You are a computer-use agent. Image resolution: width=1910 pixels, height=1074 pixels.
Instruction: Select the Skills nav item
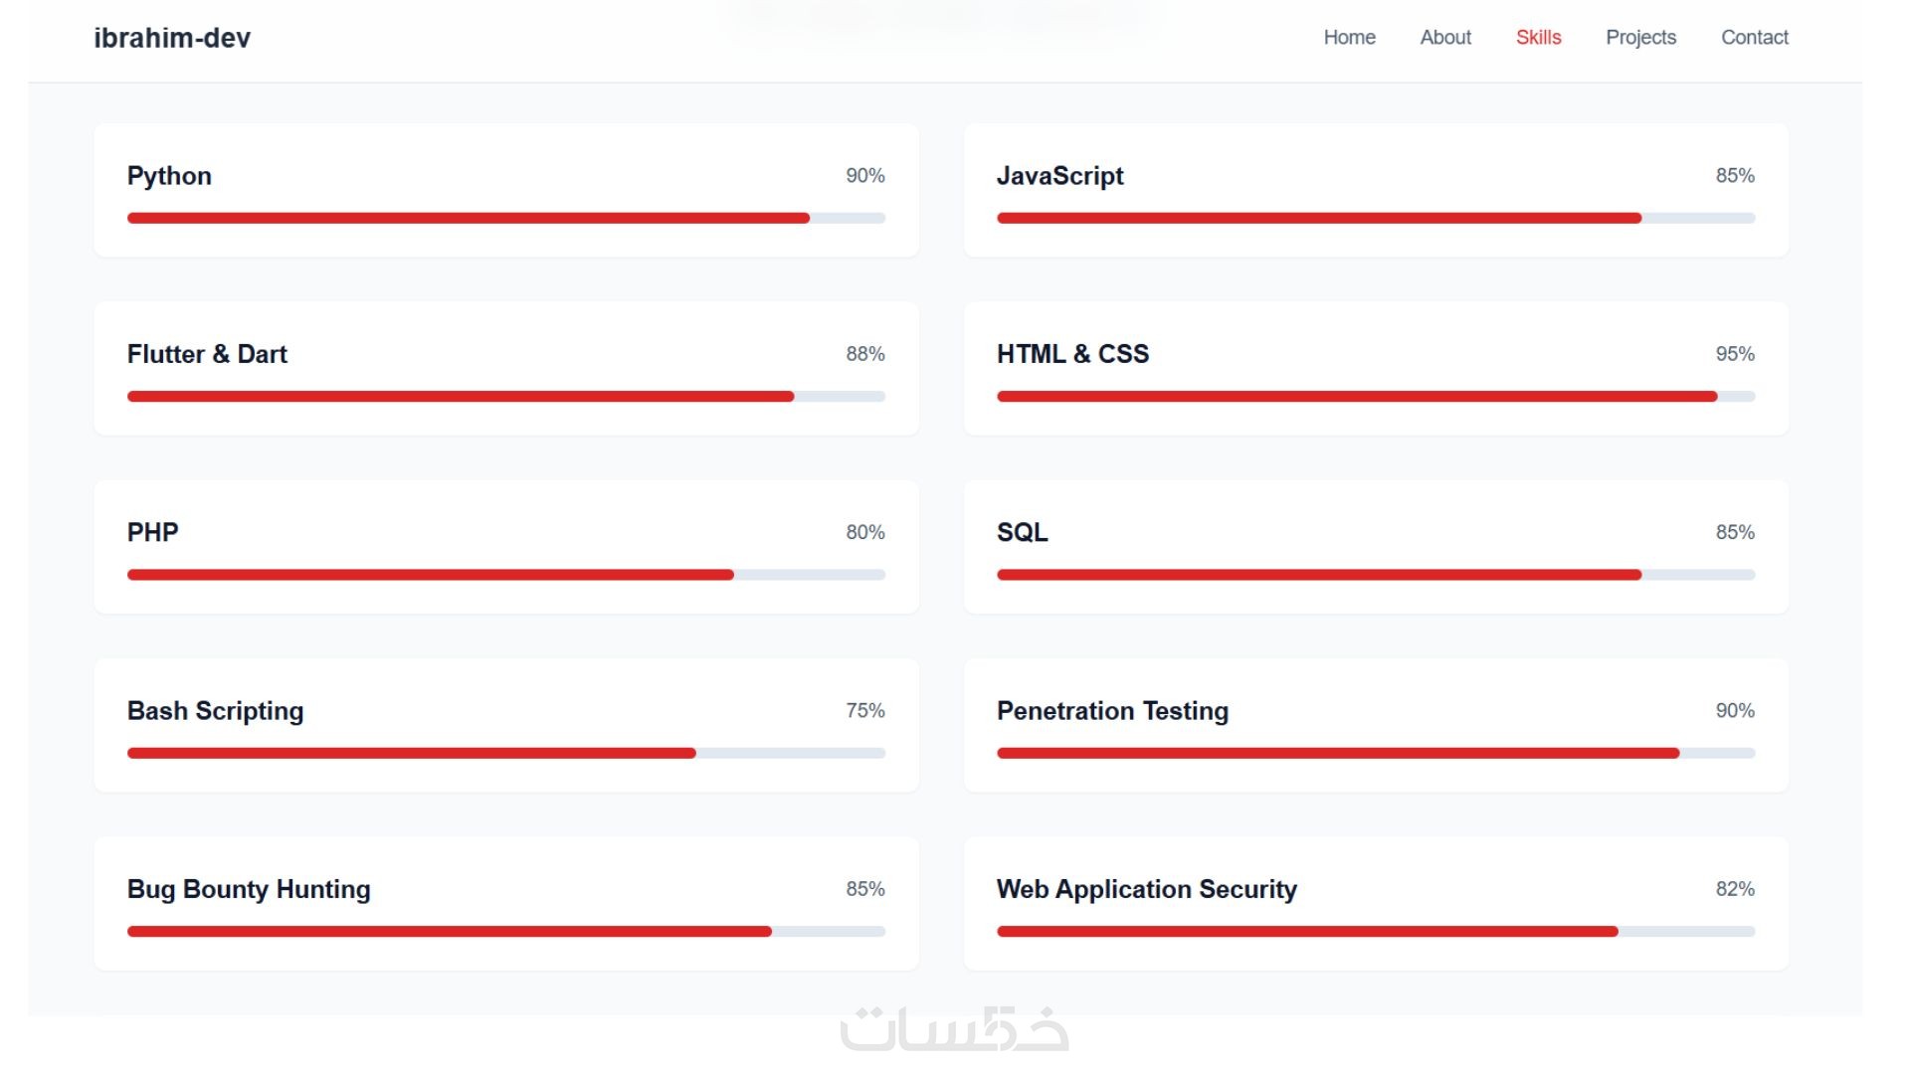pos(1538,38)
